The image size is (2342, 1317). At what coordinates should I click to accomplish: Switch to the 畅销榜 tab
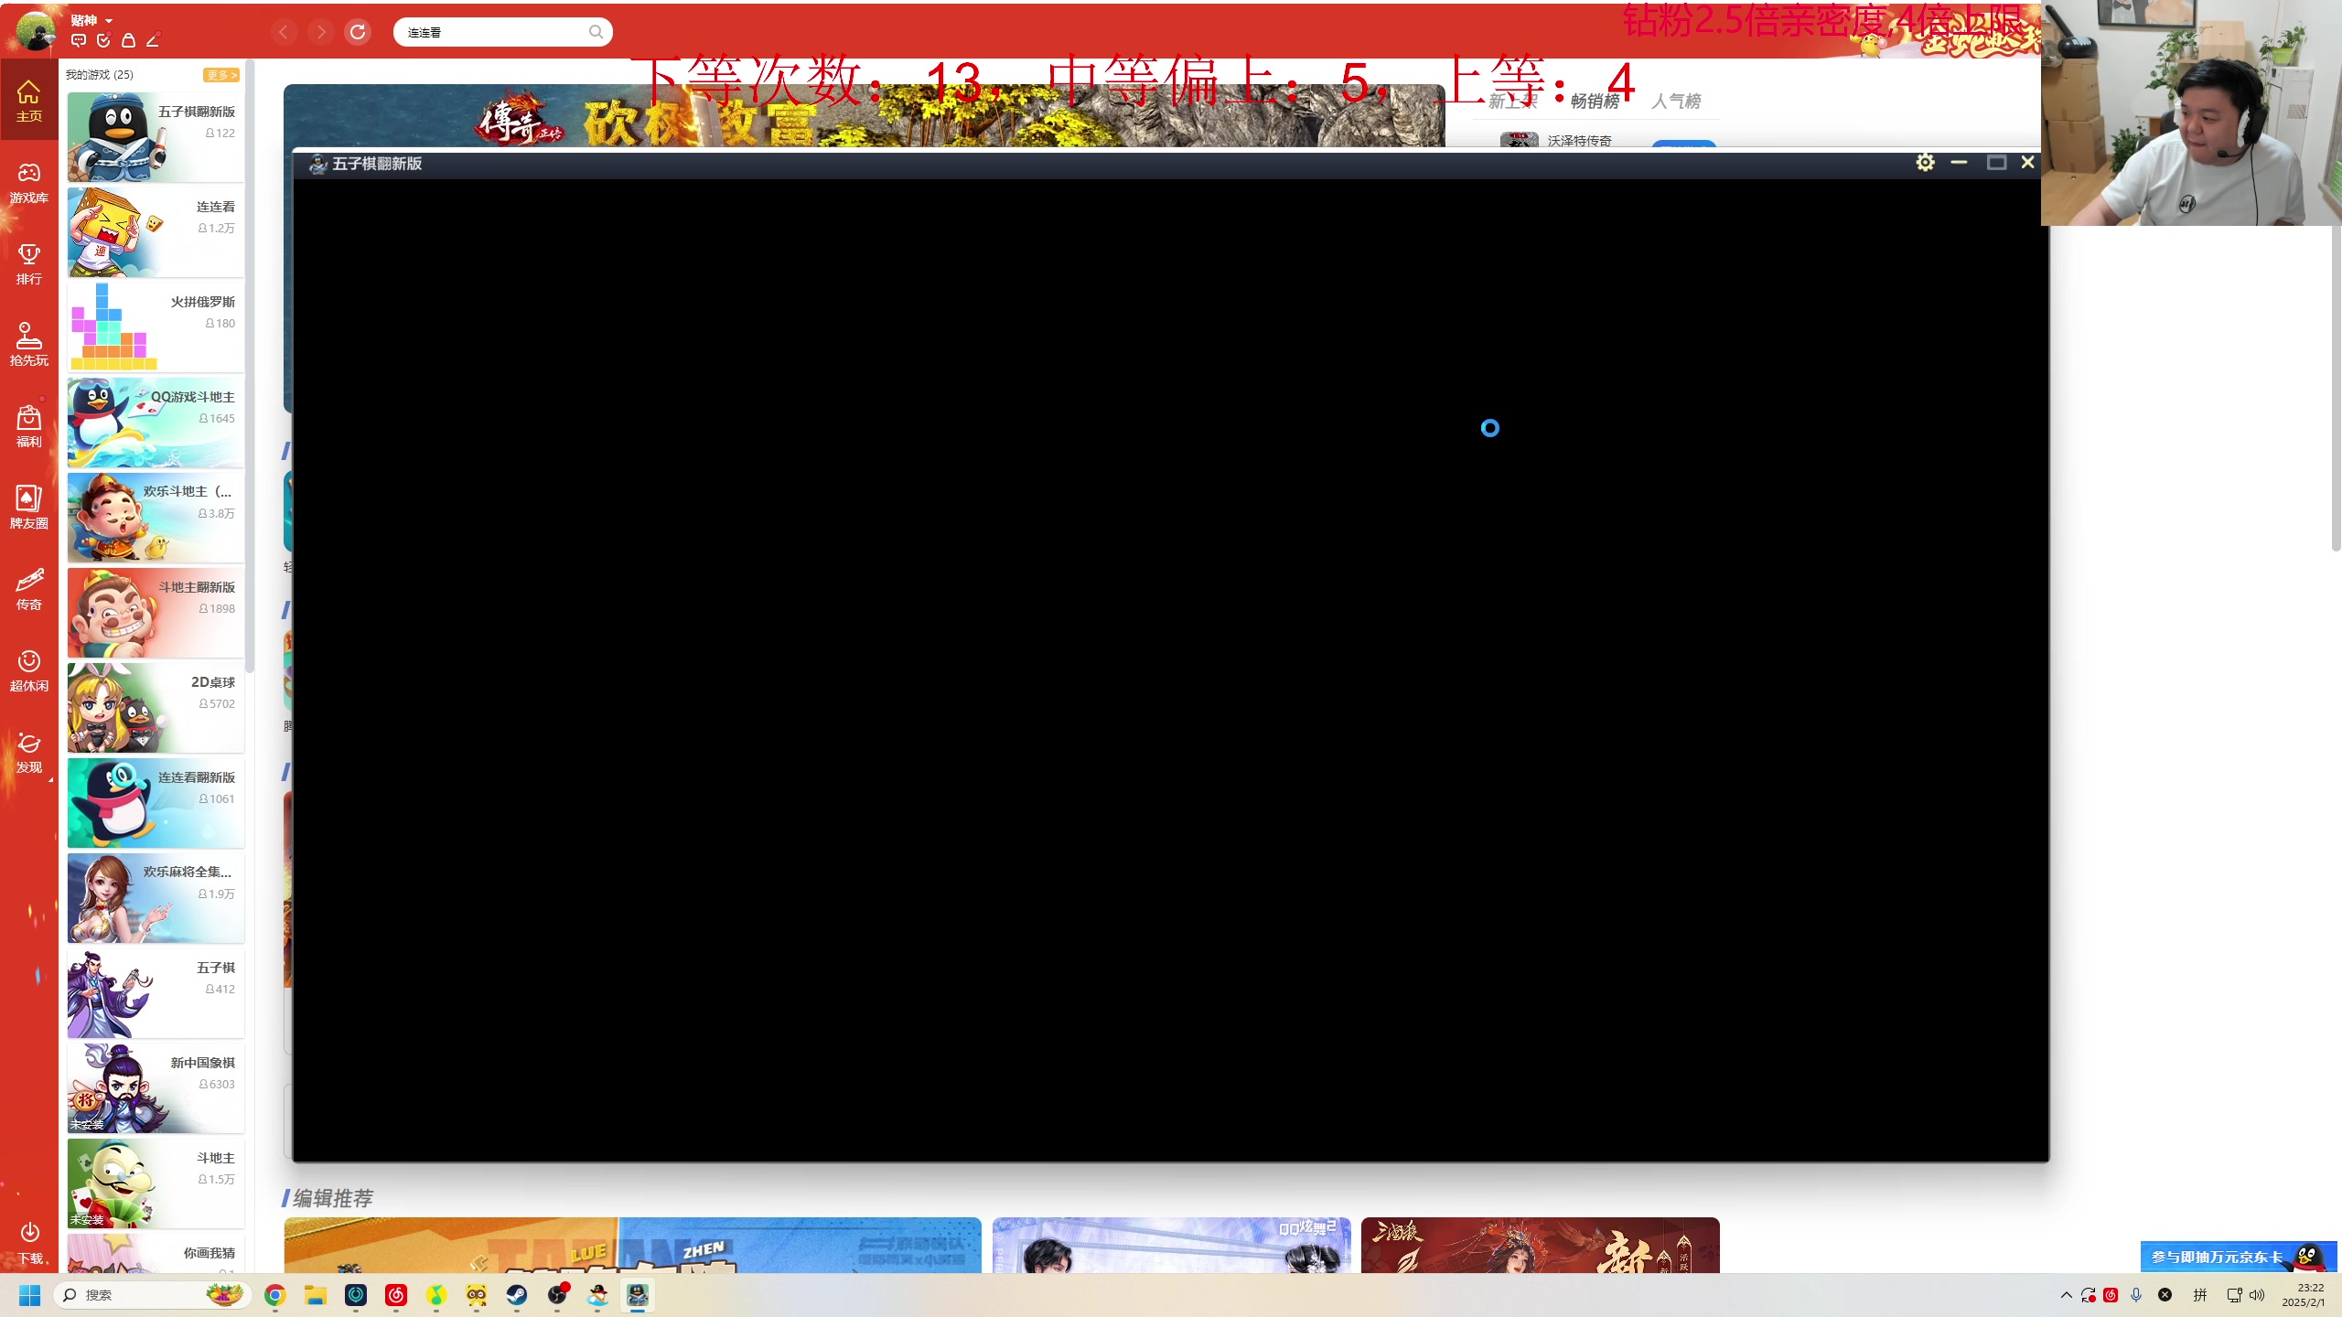pos(1595,102)
